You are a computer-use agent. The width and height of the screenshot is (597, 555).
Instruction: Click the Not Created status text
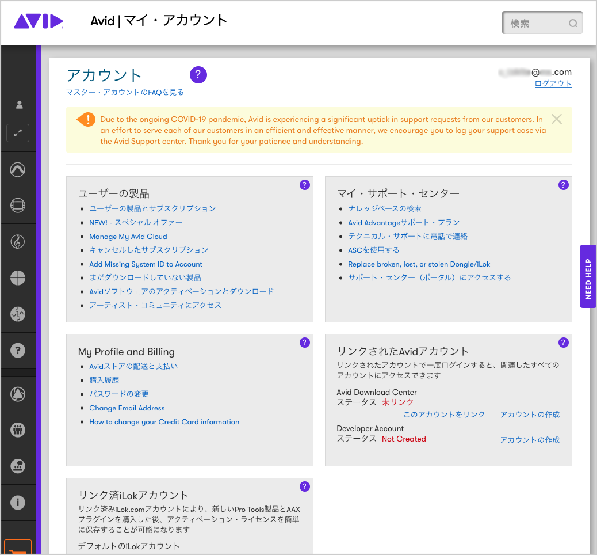tap(404, 439)
